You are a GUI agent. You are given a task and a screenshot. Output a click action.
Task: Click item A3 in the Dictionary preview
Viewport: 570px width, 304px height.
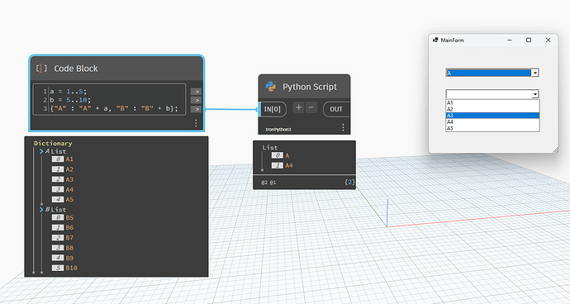tap(69, 179)
